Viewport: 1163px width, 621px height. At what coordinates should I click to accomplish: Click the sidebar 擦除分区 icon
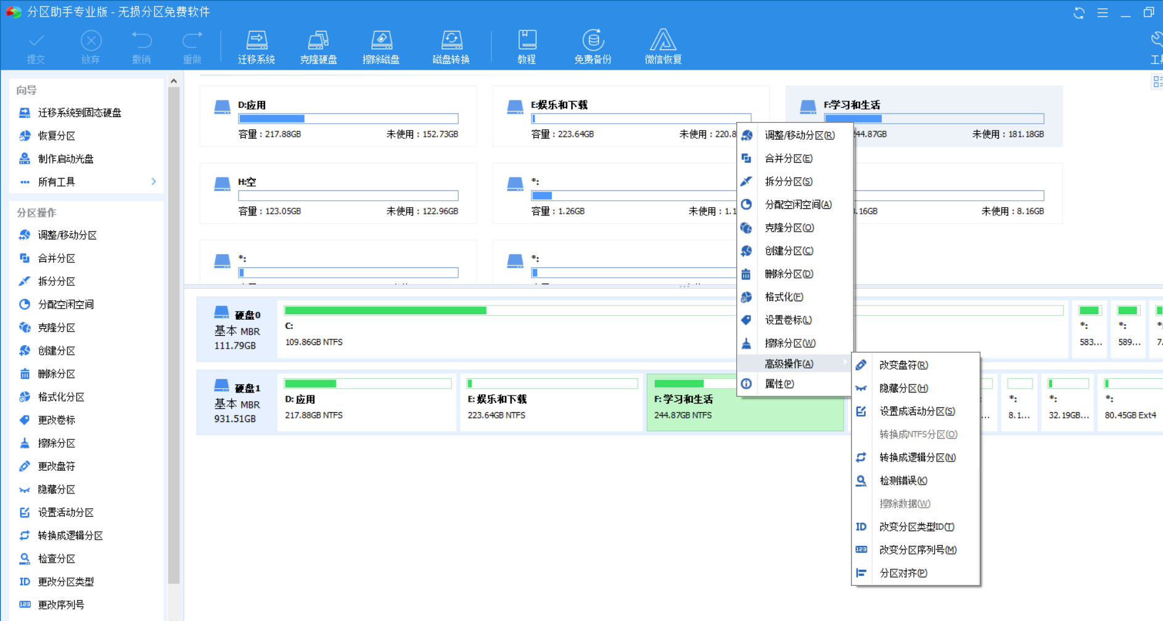pyautogui.click(x=25, y=443)
